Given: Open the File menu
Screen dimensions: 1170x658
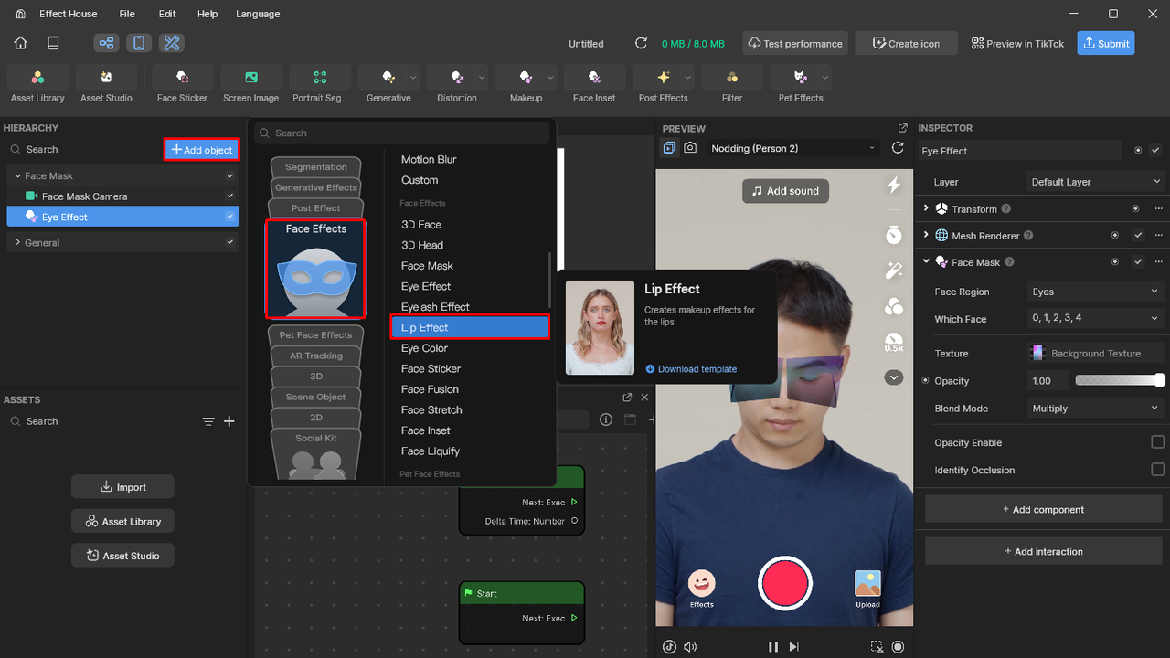Looking at the screenshot, I should pos(127,14).
